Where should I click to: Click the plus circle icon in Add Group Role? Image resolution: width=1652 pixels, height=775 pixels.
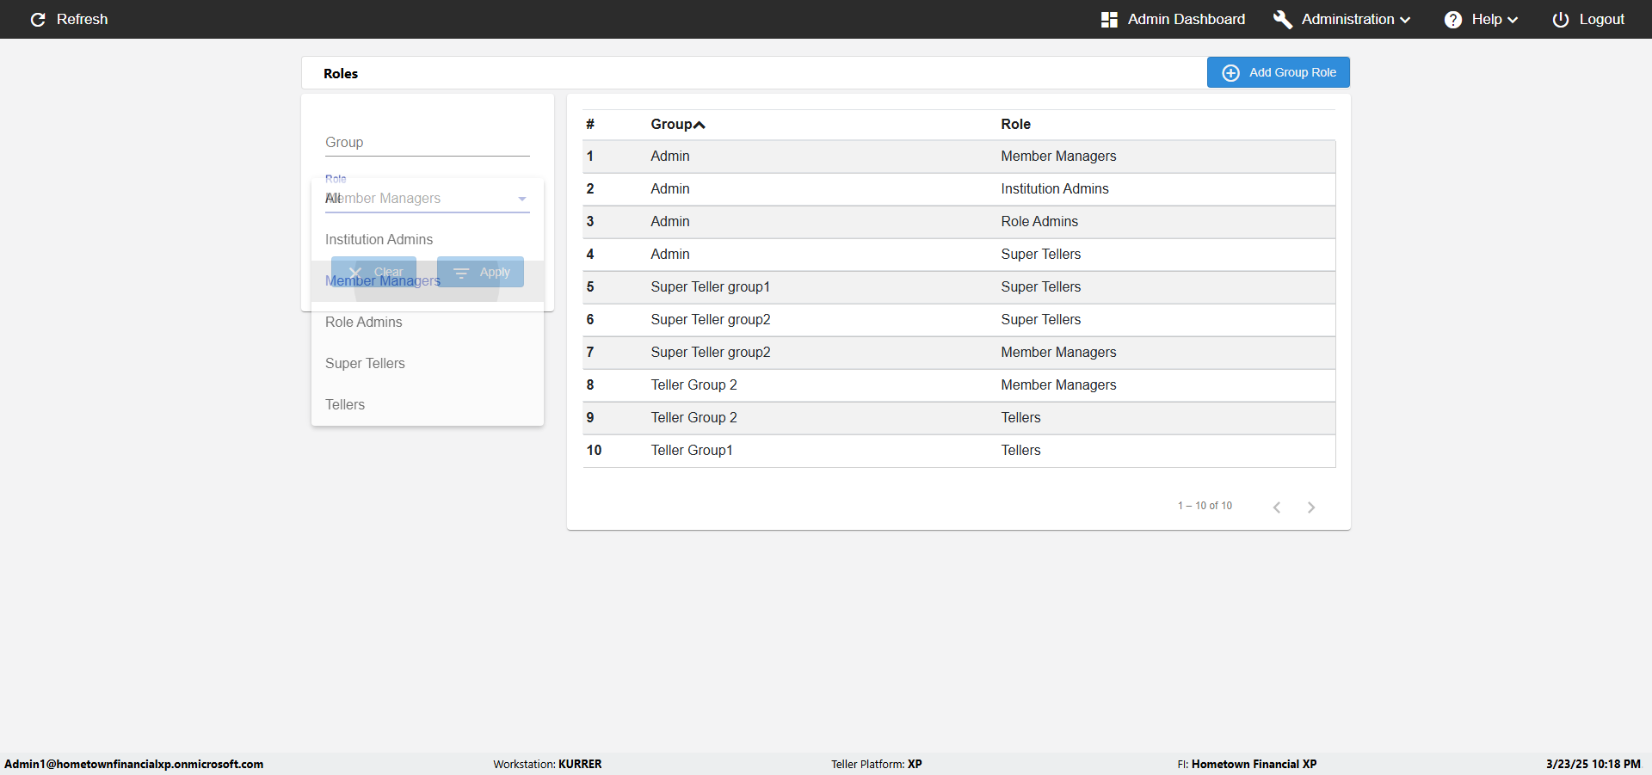[x=1230, y=72]
